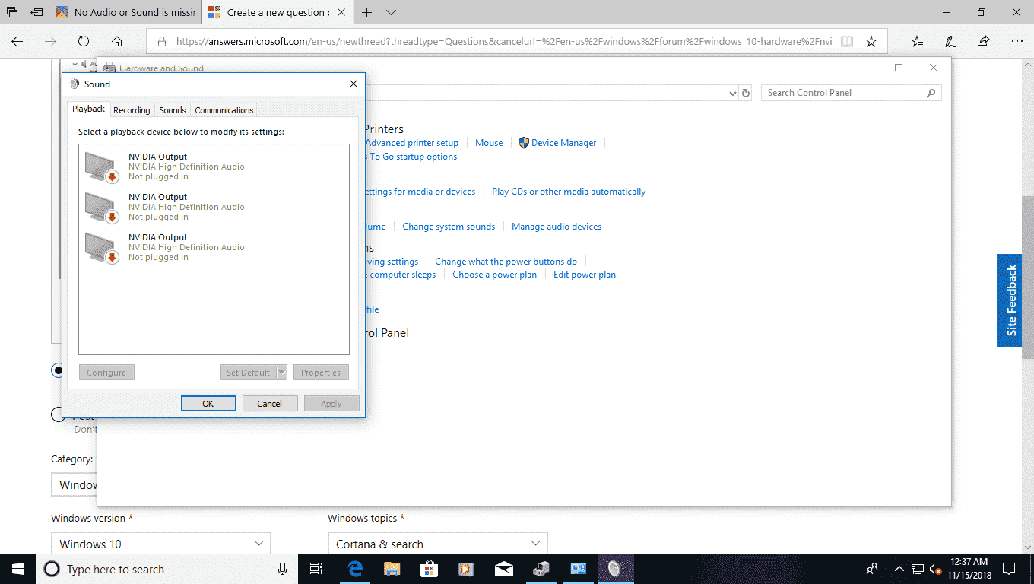The height and width of the screenshot is (584, 1034).
Task: Click Edge browser back arrow
Action: (17, 42)
